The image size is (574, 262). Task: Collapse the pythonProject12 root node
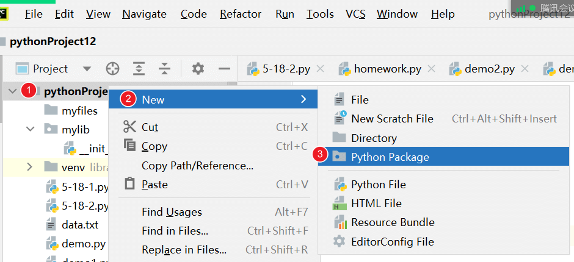12,91
